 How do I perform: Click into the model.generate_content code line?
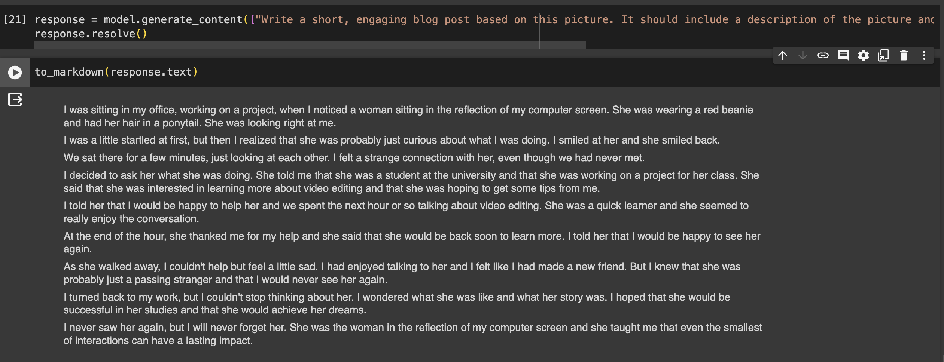374,19
